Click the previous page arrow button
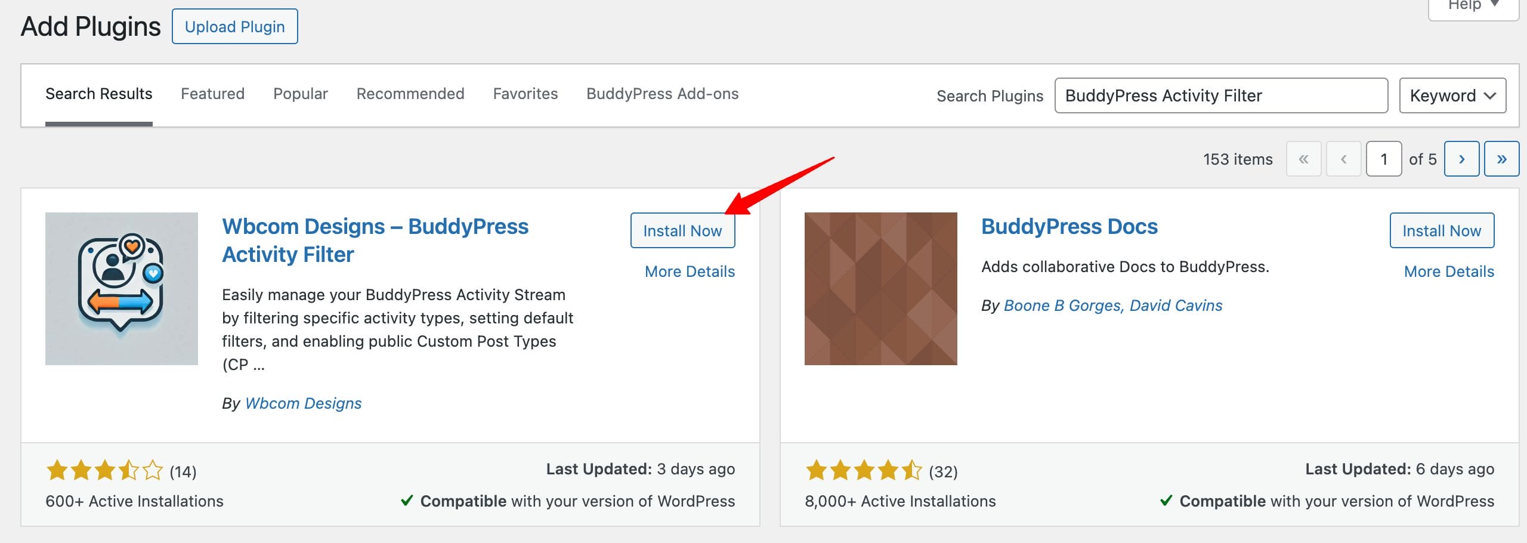Viewport: 1527px width, 543px height. tap(1344, 159)
